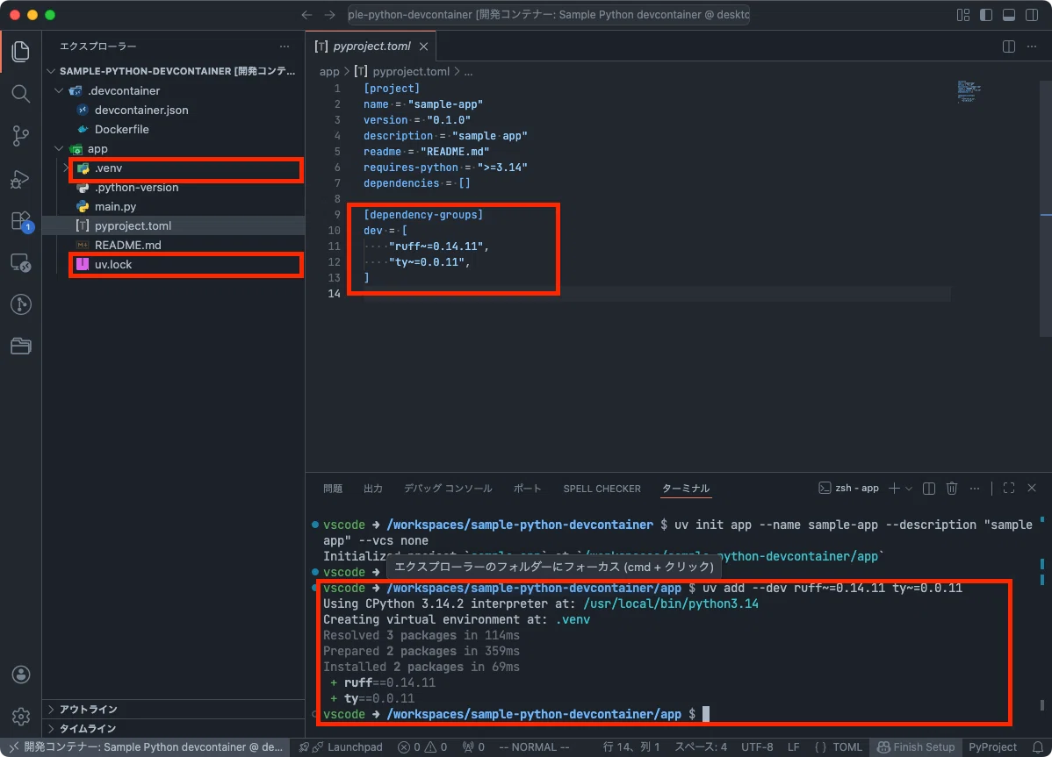Open the Accounts menu icon
The height and width of the screenshot is (757, 1052).
pyautogui.click(x=21, y=675)
